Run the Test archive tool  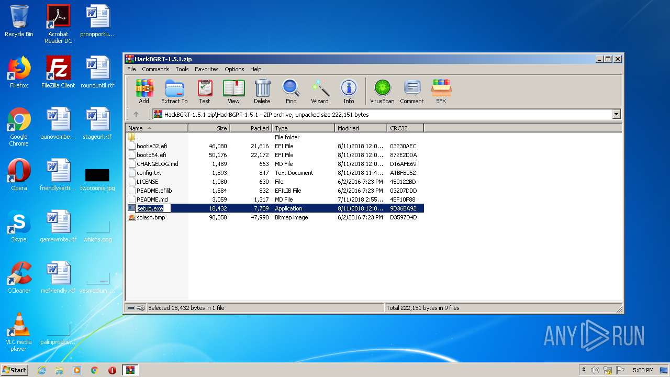click(x=205, y=92)
